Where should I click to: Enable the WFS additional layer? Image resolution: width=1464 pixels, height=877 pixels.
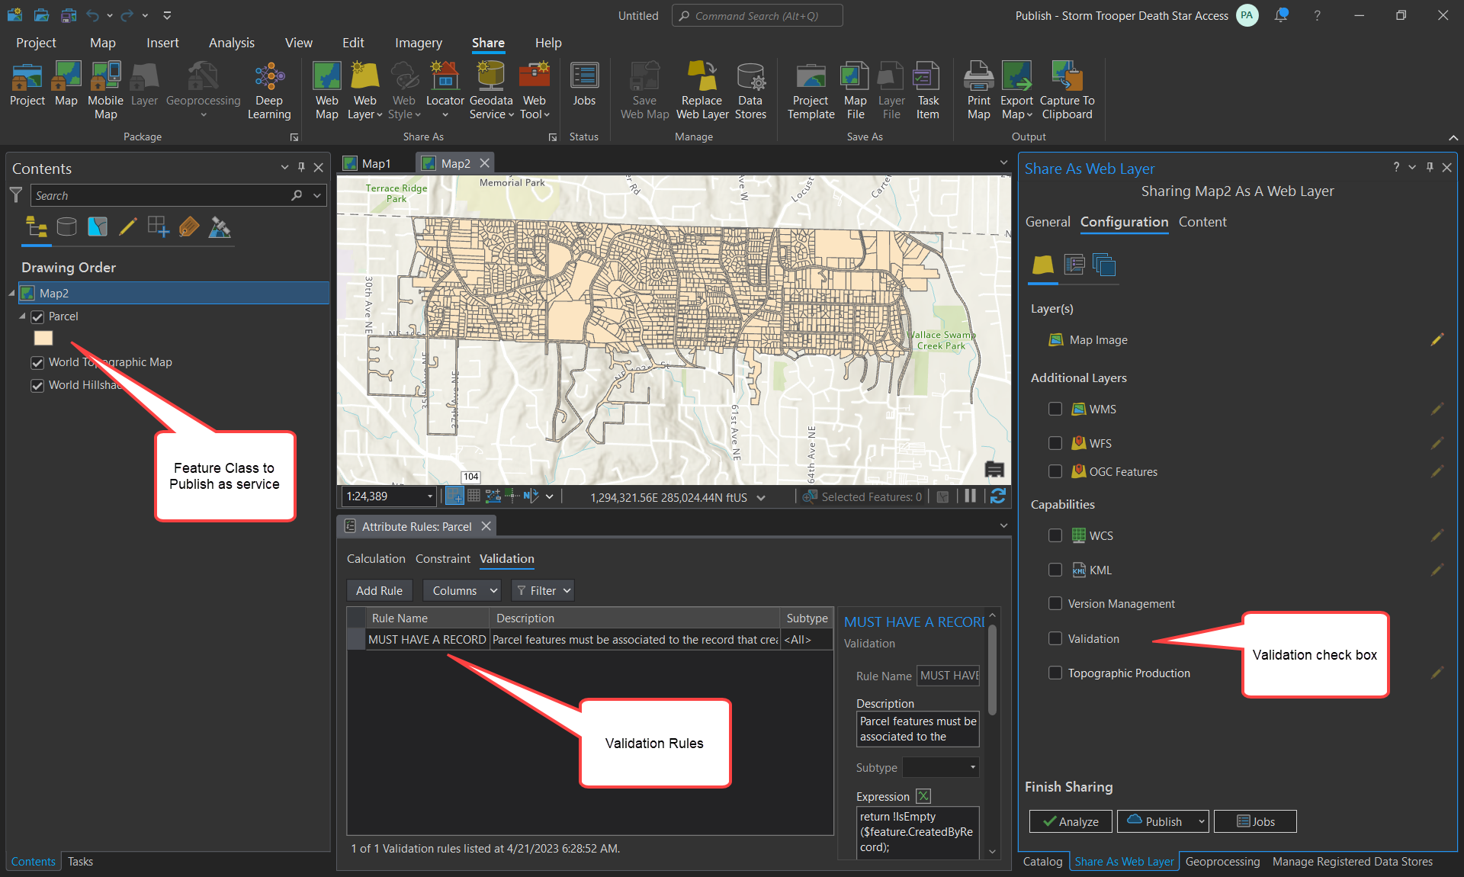(1055, 443)
